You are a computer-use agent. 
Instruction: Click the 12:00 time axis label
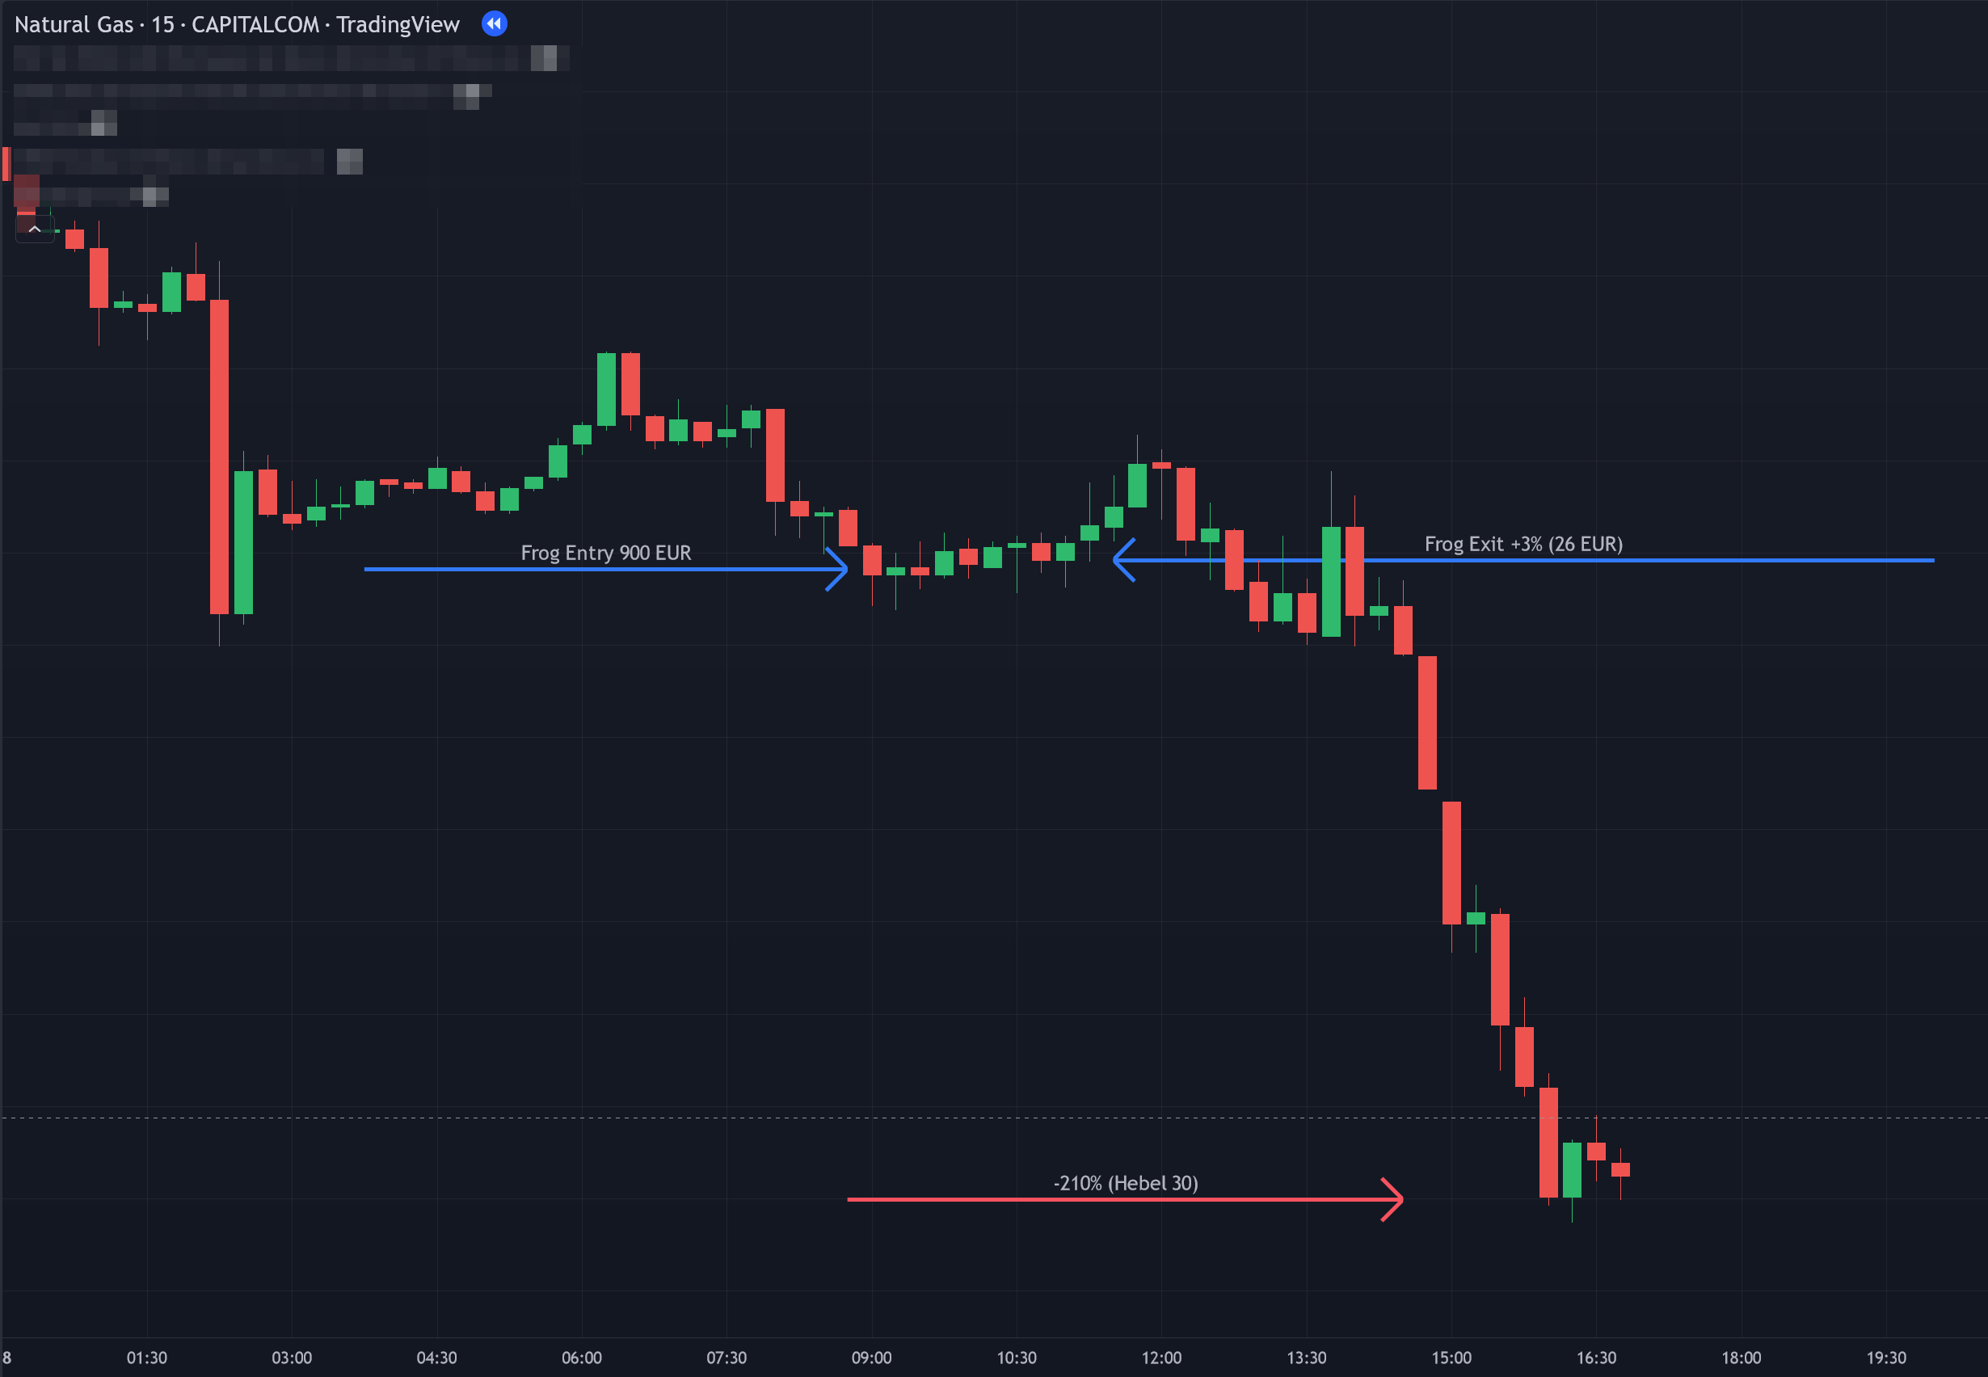(1161, 1358)
